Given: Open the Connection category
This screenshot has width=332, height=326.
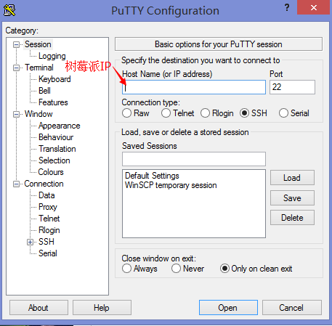Looking at the screenshot, I should tap(44, 184).
